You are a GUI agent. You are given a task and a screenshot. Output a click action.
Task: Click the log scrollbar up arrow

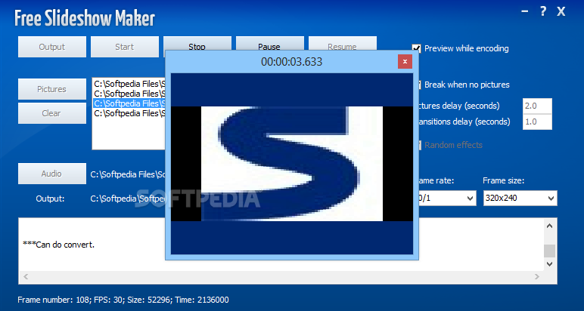(550, 226)
